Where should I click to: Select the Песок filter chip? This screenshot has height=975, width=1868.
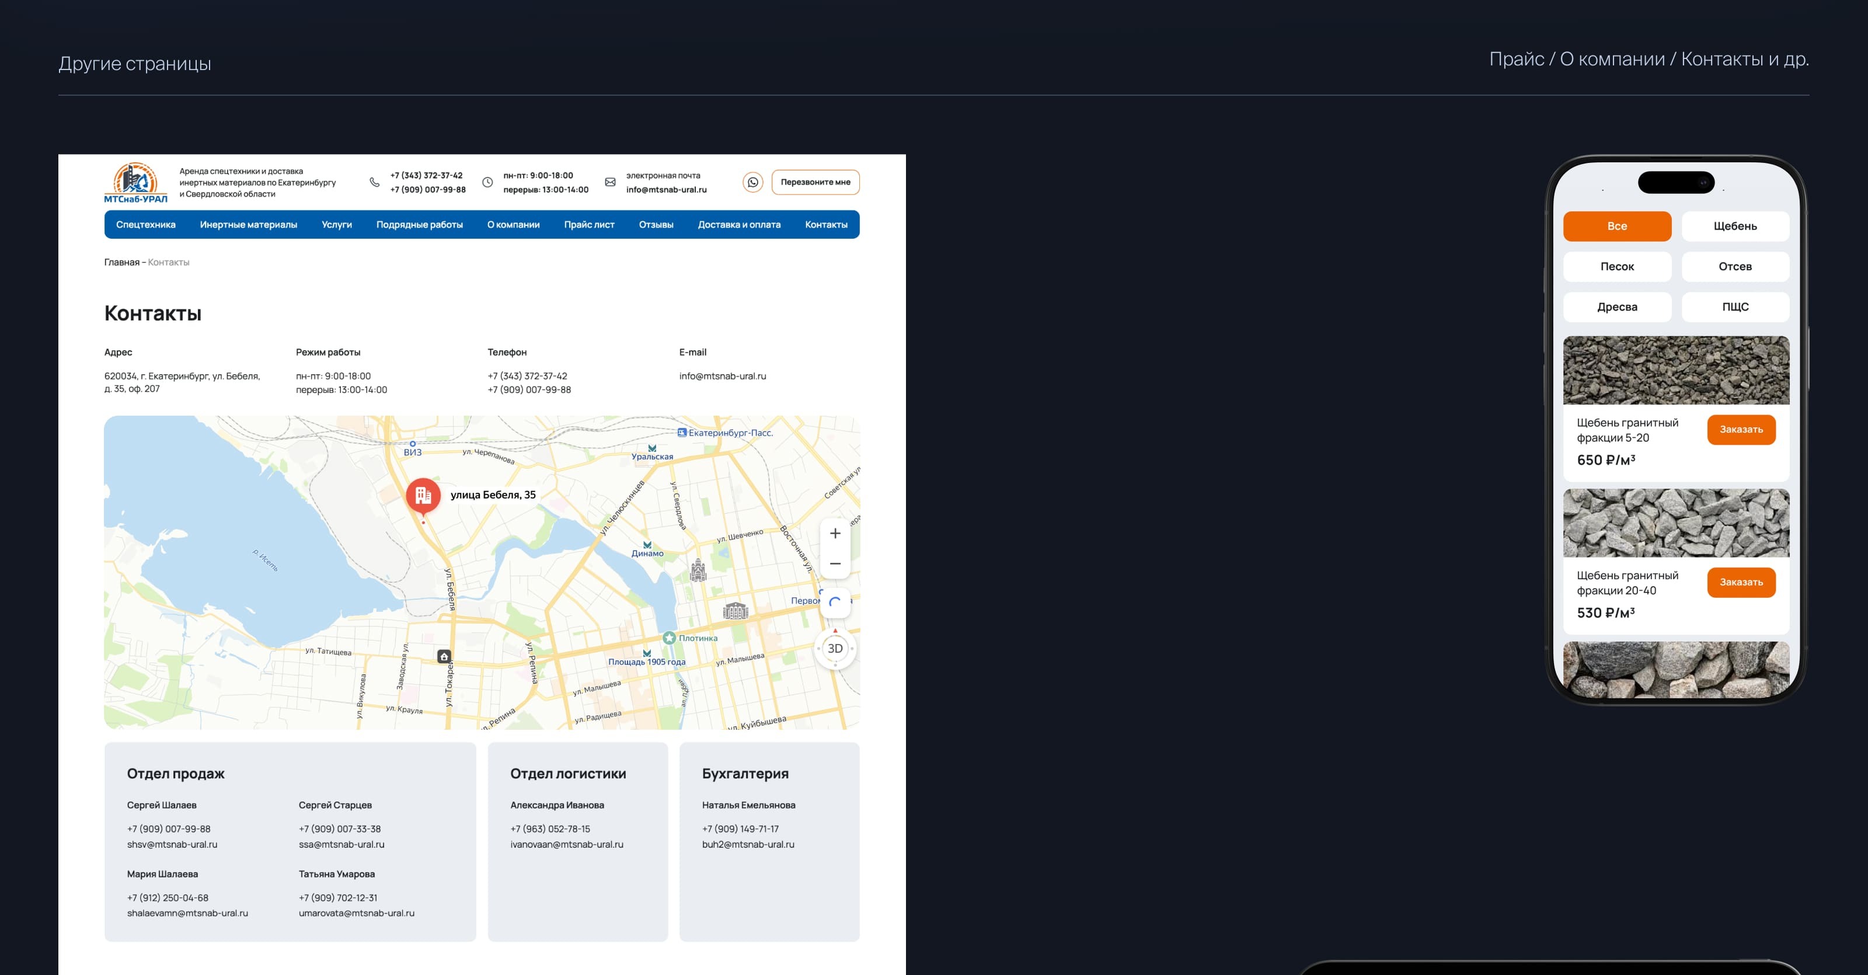[x=1616, y=266]
